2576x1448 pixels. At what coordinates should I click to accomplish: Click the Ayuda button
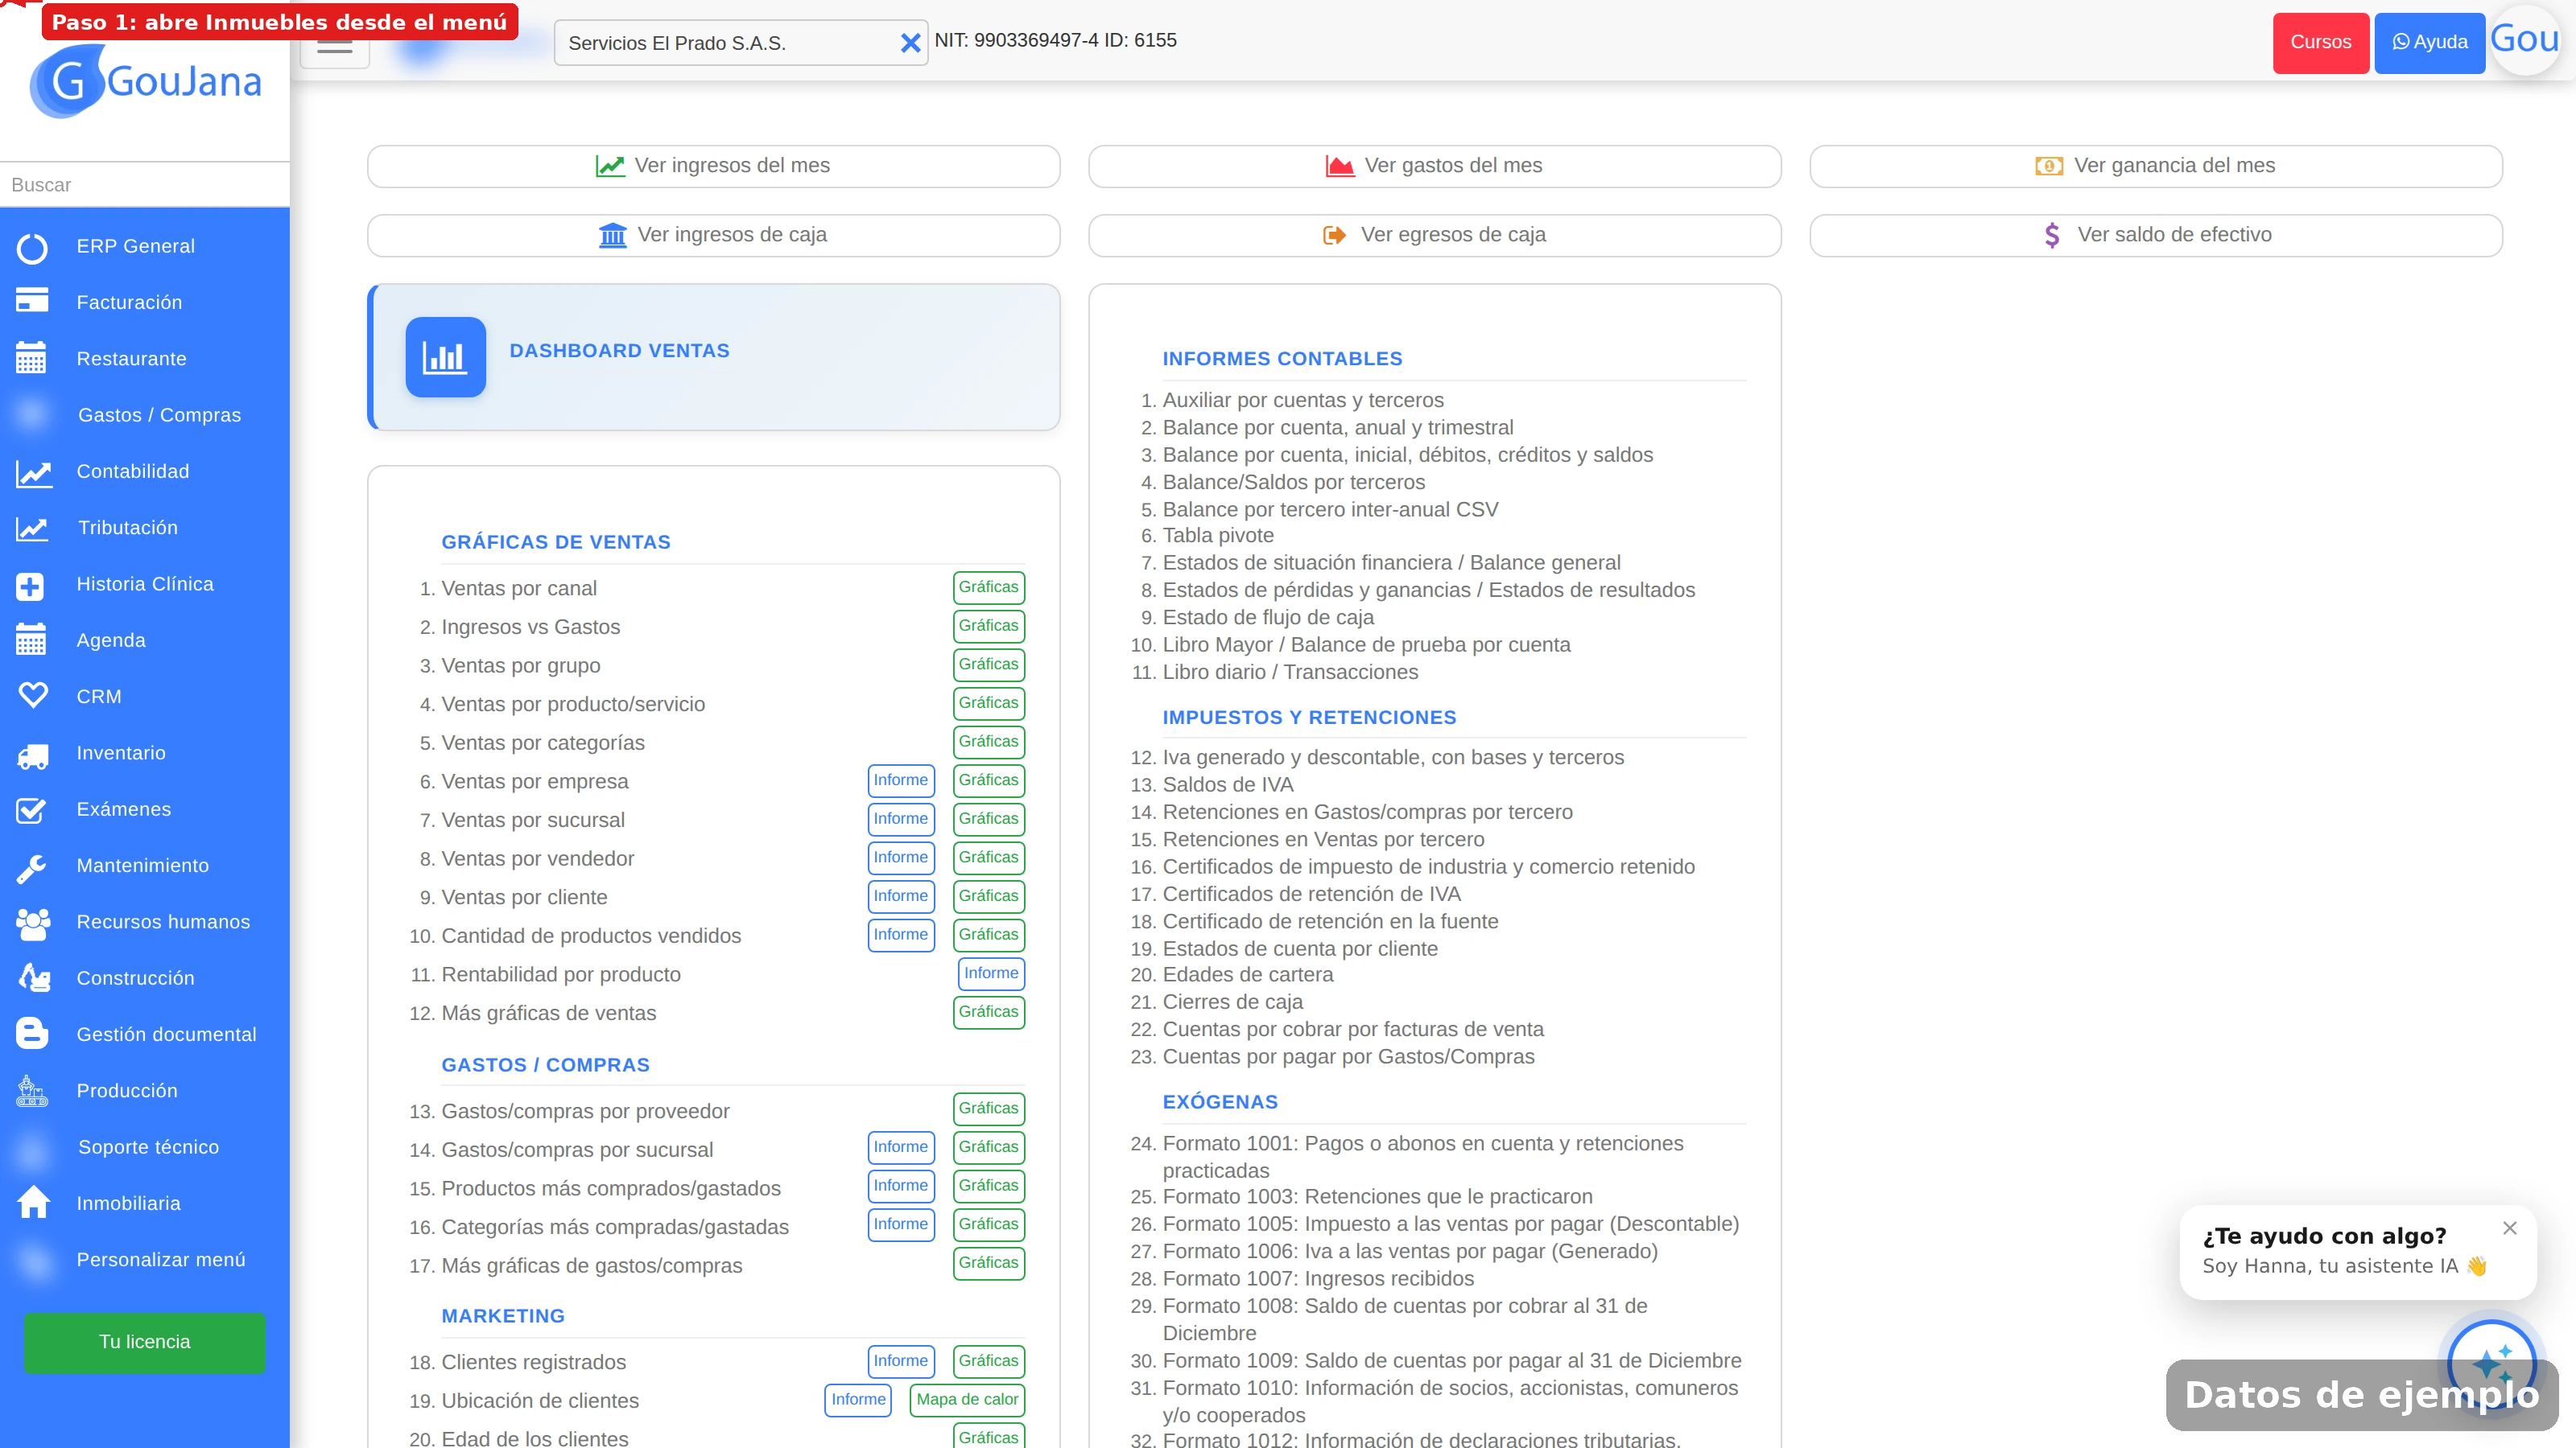(2429, 43)
